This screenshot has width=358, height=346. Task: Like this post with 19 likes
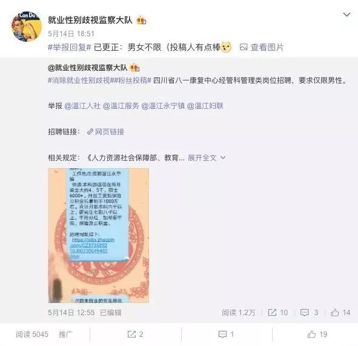pyautogui.click(x=317, y=335)
